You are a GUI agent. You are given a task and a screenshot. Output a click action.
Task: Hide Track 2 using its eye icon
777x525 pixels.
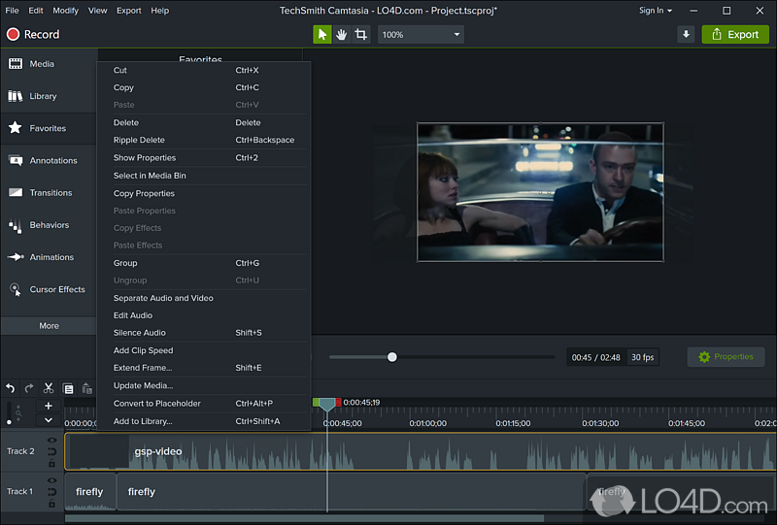[x=52, y=441]
